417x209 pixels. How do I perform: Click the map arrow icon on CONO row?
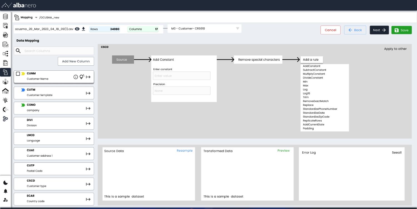(88, 108)
